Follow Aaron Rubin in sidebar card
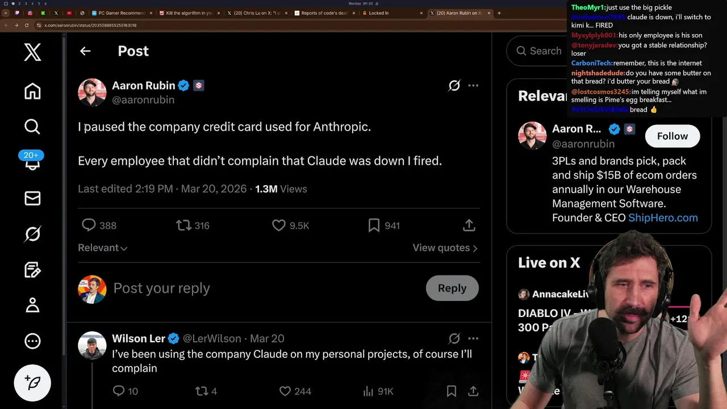 click(x=672, y=136)
